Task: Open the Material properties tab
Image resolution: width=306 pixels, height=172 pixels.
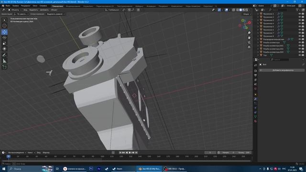Action: 255,121
